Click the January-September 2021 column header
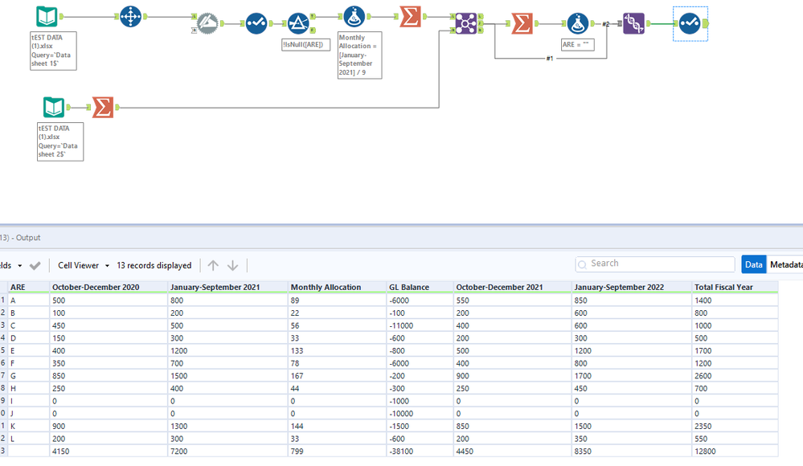The width and height of the screenshot is (803, 466). pyautogui.click(x=228, y=288)
